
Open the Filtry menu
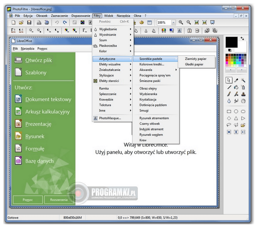[97, 16]
